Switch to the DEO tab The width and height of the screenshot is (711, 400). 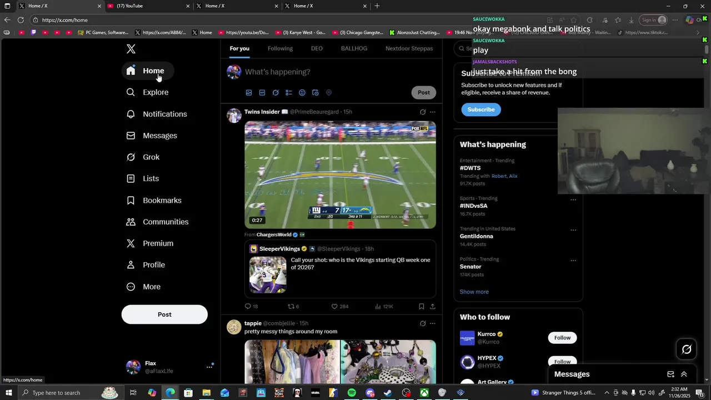pos(317,48)
